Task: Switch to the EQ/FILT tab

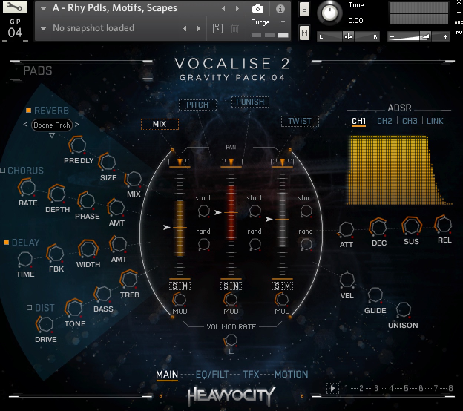Action: tap(212, 374)
